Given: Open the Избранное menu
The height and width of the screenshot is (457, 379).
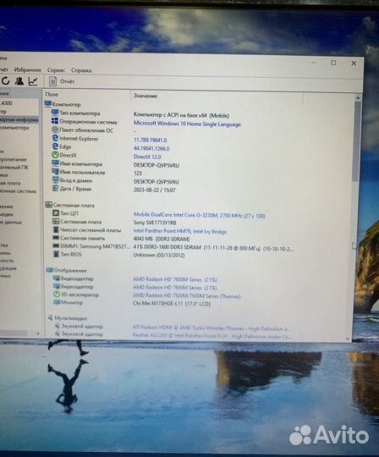Looking at the screenshot, I should click(28, 70).
